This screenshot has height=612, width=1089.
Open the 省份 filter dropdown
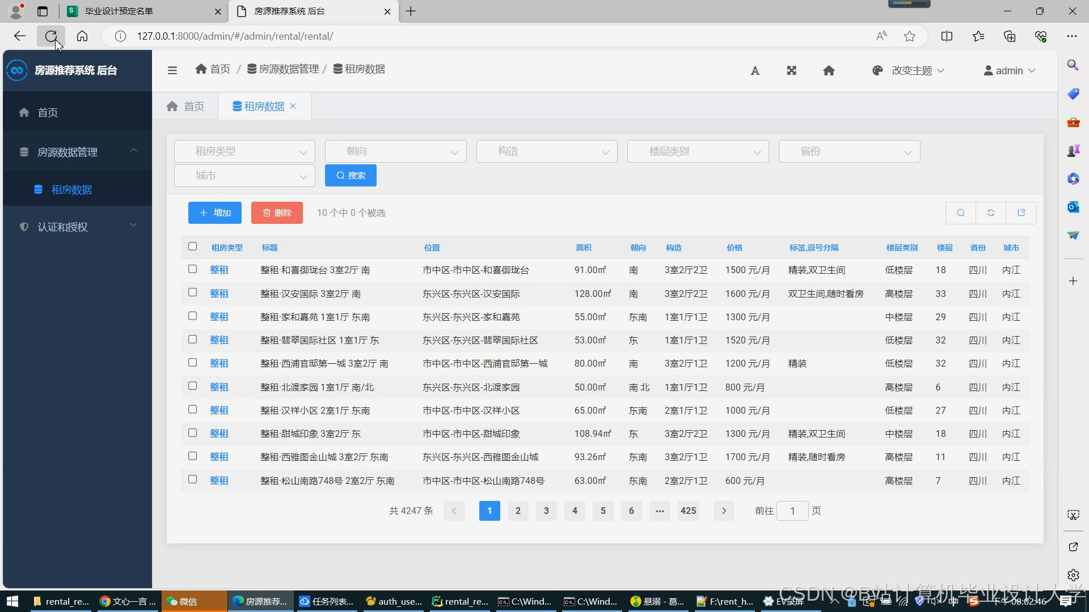pyautogui.click(x=849, y=151)
